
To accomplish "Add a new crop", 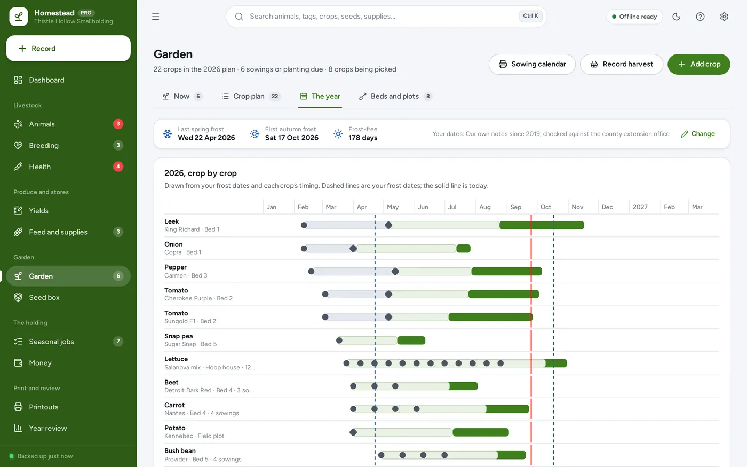I will [x=699, y=64].
